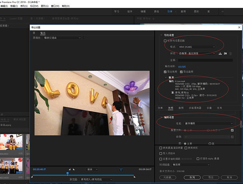Click the import preset icon

(x=225, y=54)
